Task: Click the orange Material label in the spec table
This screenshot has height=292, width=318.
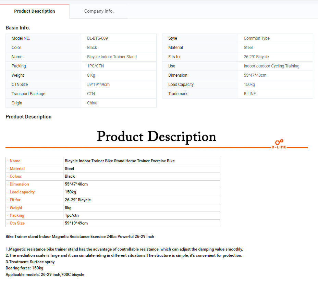Action: pyautogui.click(x=17, y=169)
